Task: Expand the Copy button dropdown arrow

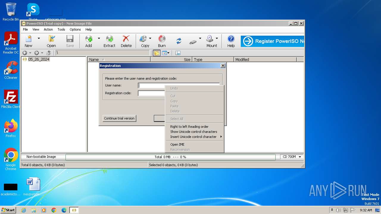Action: click(150, 38)
